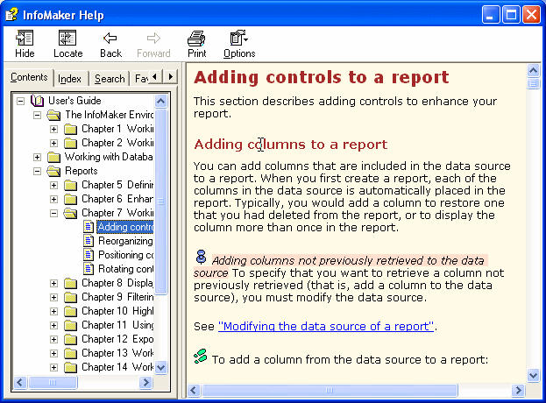The height and width of the screenshot is (403, 546).
Task: Click the Chapter 14 folder icon
Action: point(70,367)
